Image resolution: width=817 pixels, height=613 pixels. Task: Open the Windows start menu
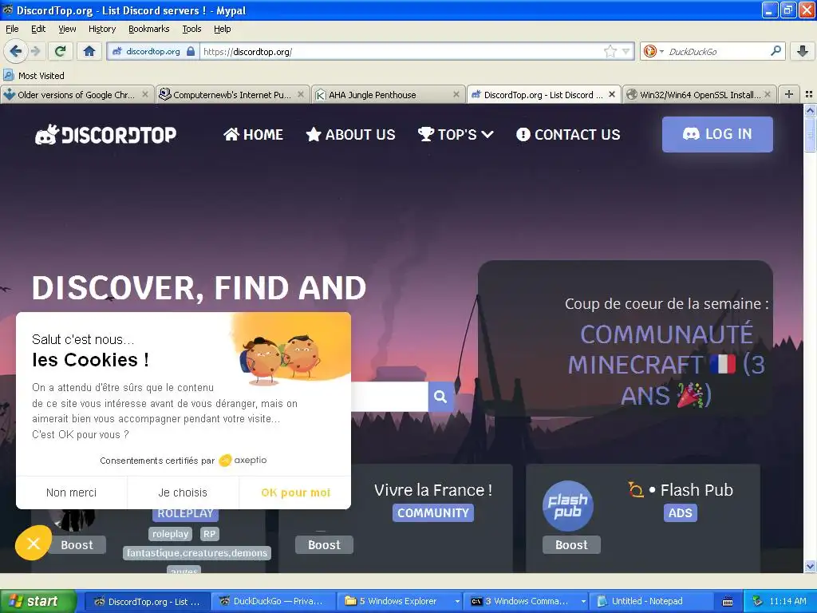pyautogui.click(x=37, y=602)
